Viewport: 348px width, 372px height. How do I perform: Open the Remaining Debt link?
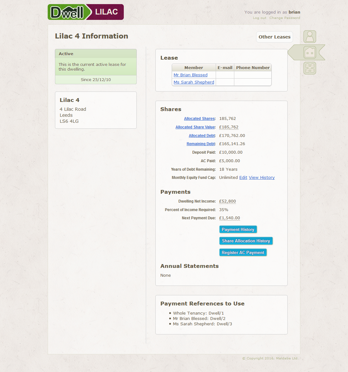(x=201, y=144)
